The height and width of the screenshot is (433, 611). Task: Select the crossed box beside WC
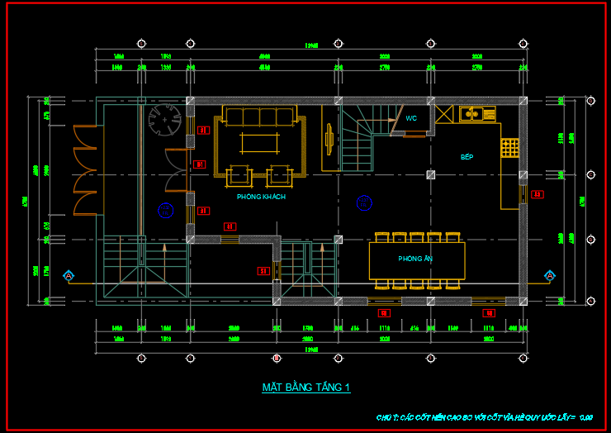click(444, 114)
